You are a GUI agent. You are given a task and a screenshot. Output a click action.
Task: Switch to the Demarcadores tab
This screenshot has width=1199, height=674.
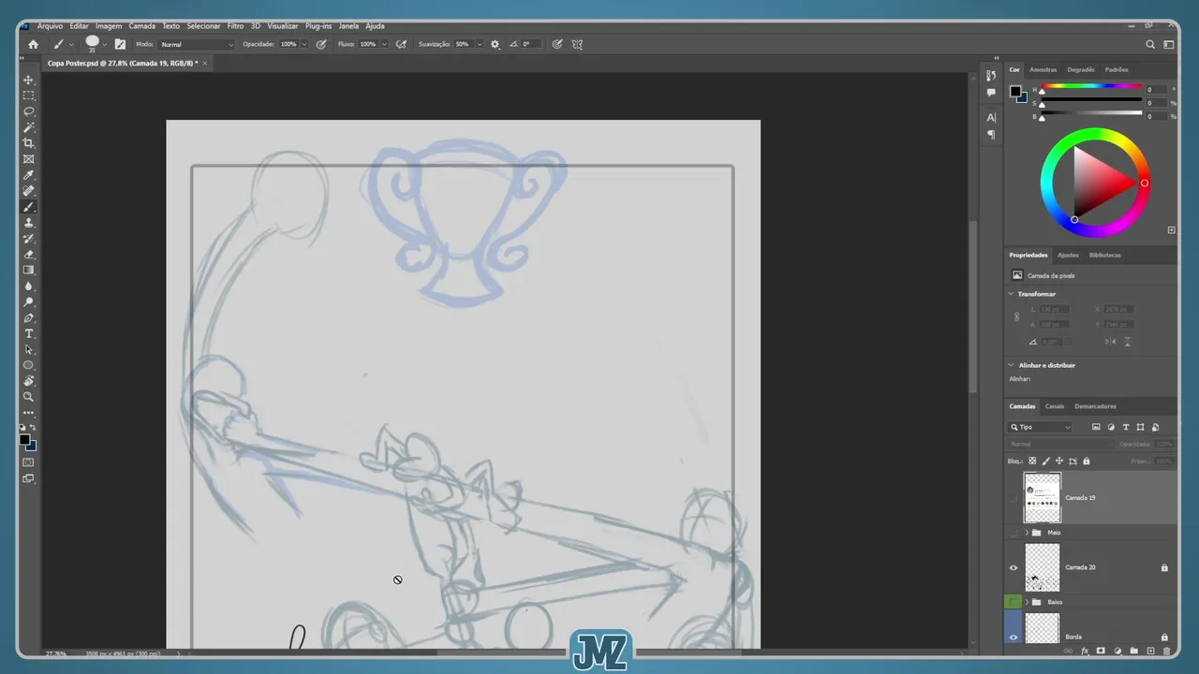click(x=1095, y=406)
